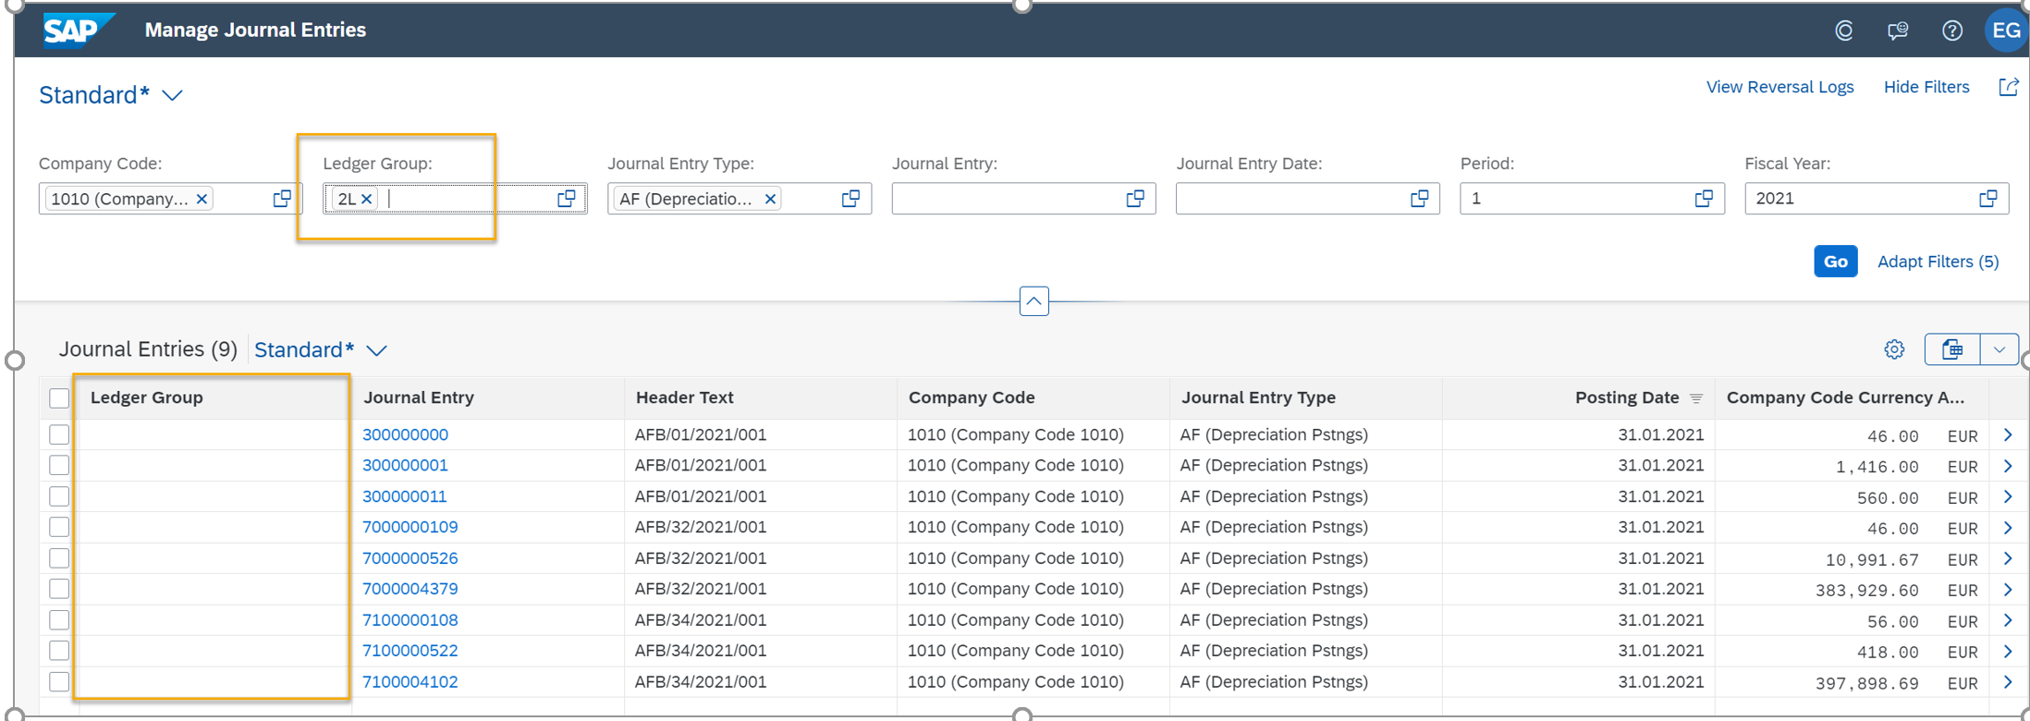
Task: Open the table Standard* view dropdown
Action: (376, 350)
